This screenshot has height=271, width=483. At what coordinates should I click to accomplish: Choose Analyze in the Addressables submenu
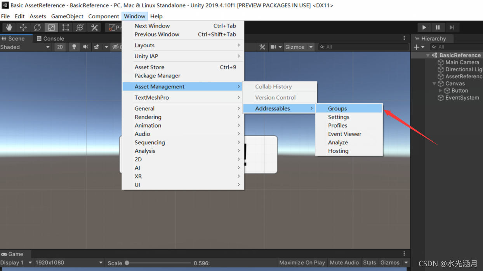(349, 143)
